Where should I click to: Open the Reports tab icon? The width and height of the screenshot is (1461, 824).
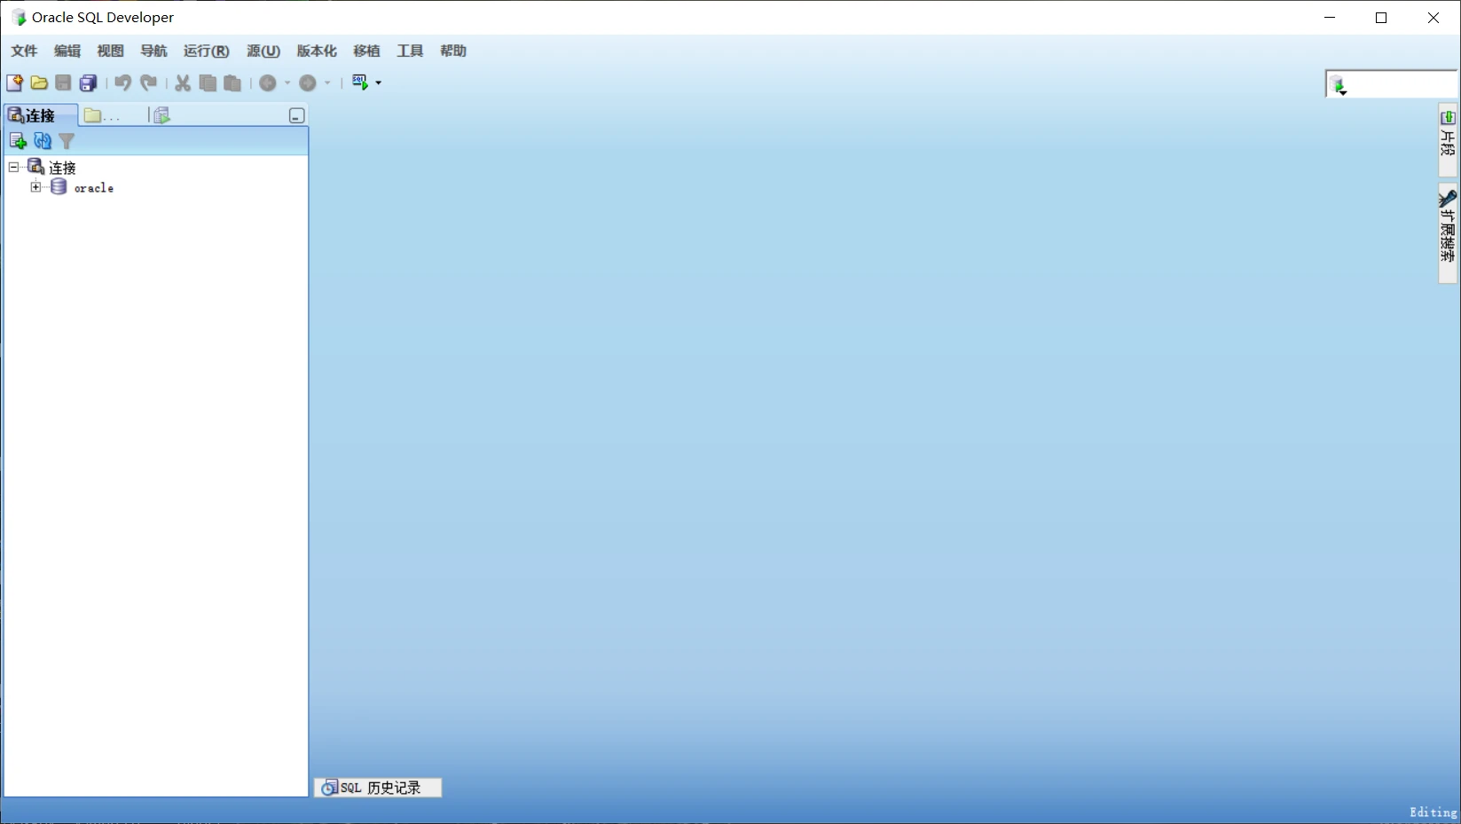(x=161, y=115)
